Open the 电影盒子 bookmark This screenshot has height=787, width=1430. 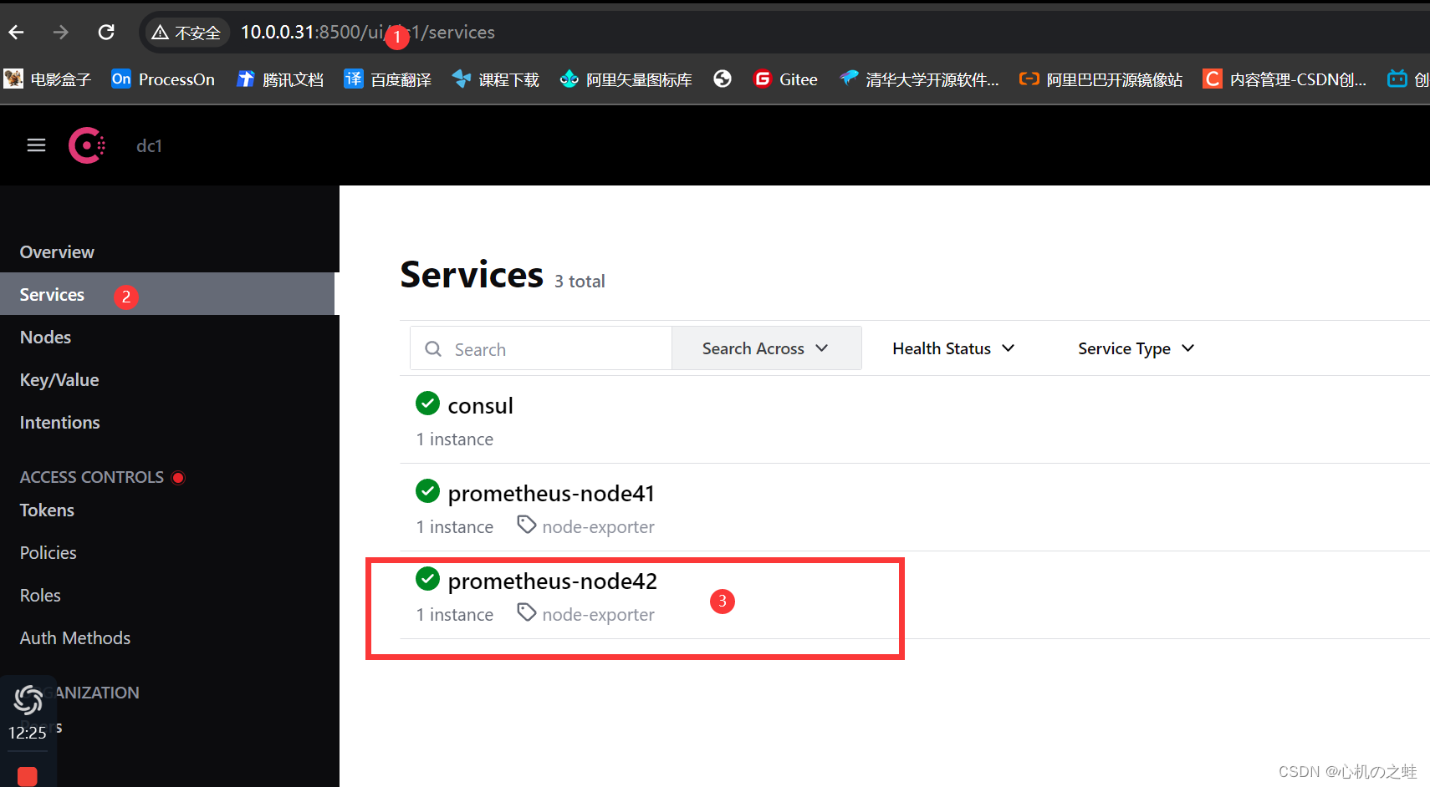point(48,79)
